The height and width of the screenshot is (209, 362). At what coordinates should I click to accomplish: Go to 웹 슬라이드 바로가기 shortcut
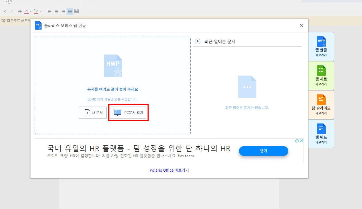tap(321, 105)
